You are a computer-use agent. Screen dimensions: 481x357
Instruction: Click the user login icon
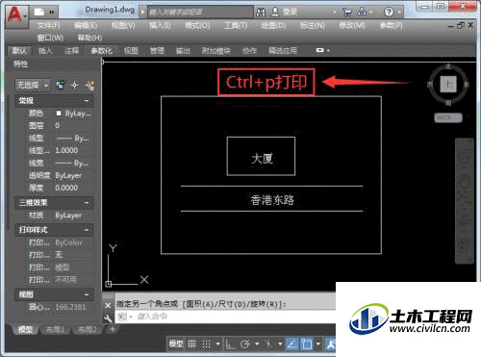pyautogui.click(x=275, y=12)
